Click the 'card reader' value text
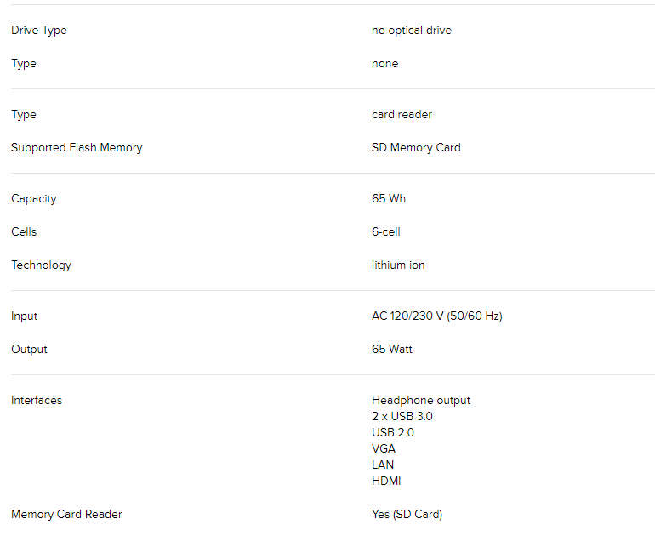Image resolution: width=655 pixels, height=536 pixels. (402, 115)
